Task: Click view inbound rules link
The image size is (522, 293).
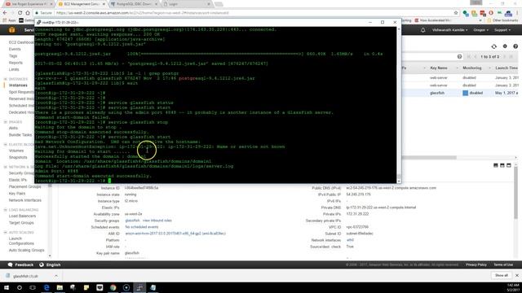Action: pyautogui.click(x=157, y=221)
